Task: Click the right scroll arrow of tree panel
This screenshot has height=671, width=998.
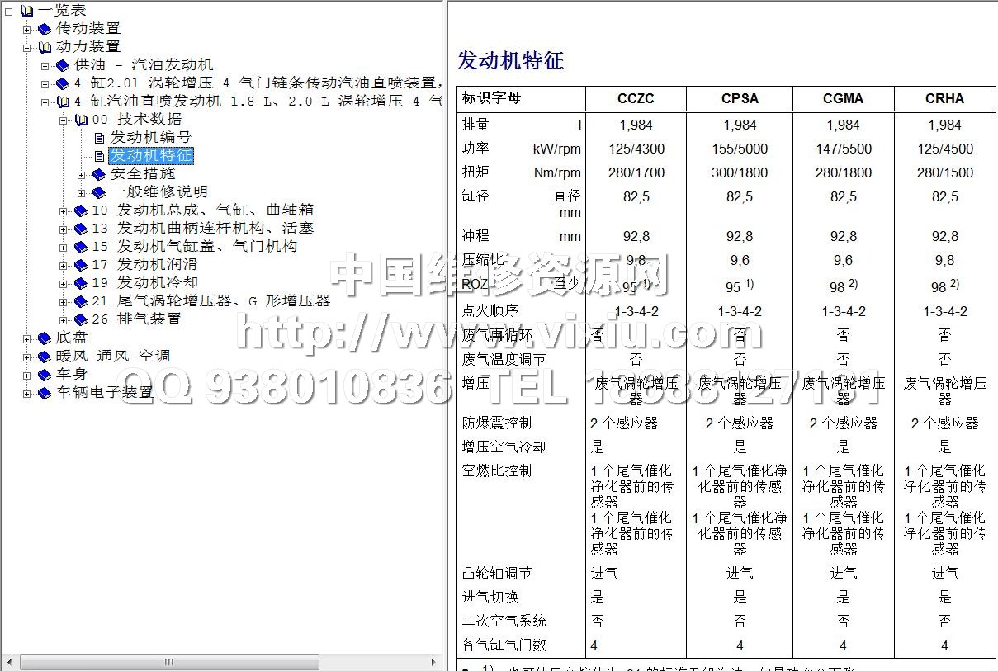Action: (x=435, y=662)
